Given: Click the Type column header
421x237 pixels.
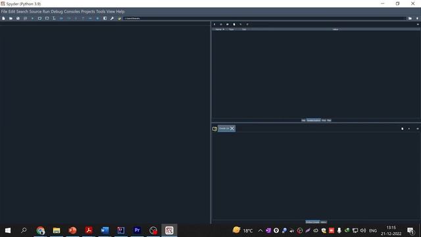Looking at the screenshot, I should (x=231, y=29).
